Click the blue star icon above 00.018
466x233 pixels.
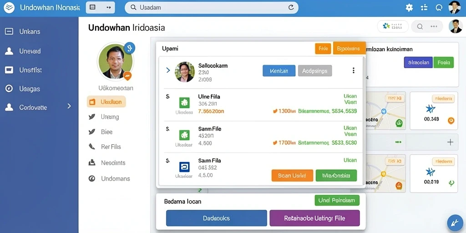tap(431, 172)
